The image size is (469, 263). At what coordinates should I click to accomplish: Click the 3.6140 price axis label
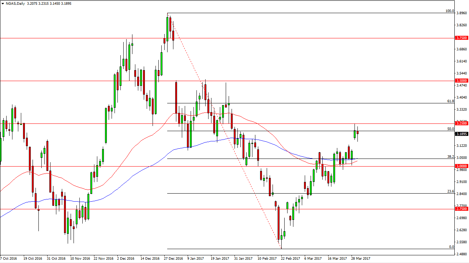pyautogui.click(x=462, y=61)
